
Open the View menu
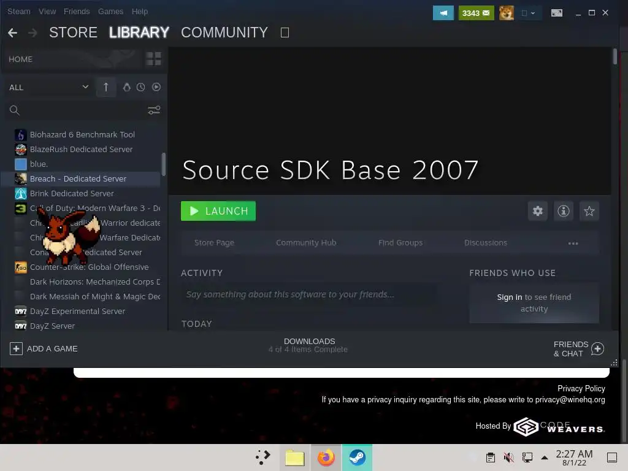tap(47, 12)
